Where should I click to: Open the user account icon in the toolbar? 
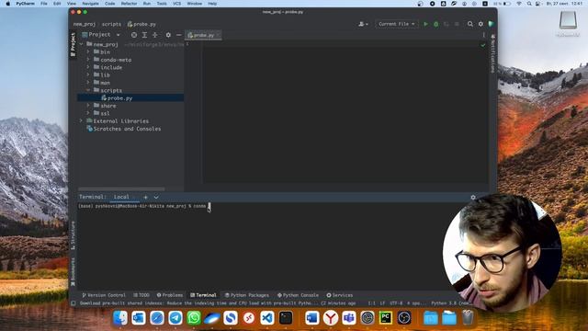pyautogui.click(x=363, y=24)
